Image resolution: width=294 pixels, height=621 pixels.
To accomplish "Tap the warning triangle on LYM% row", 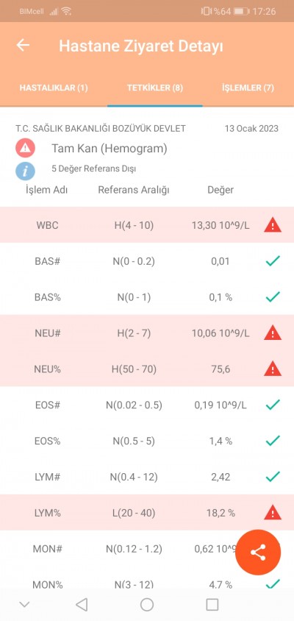I will (x=273, y=513).
